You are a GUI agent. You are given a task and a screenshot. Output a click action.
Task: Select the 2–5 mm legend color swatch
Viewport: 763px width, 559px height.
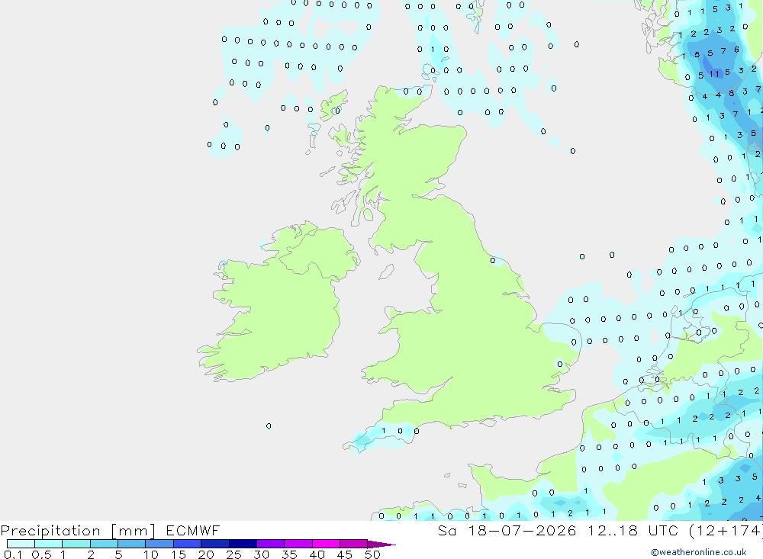(104, 544)
